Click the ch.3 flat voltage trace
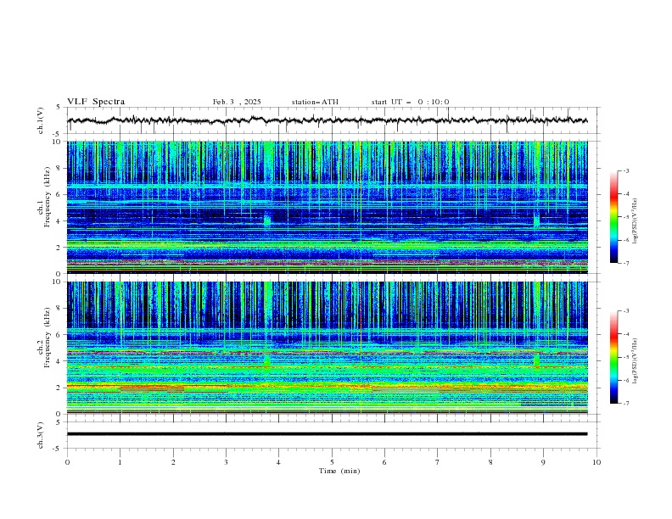 tap(327, 434)
